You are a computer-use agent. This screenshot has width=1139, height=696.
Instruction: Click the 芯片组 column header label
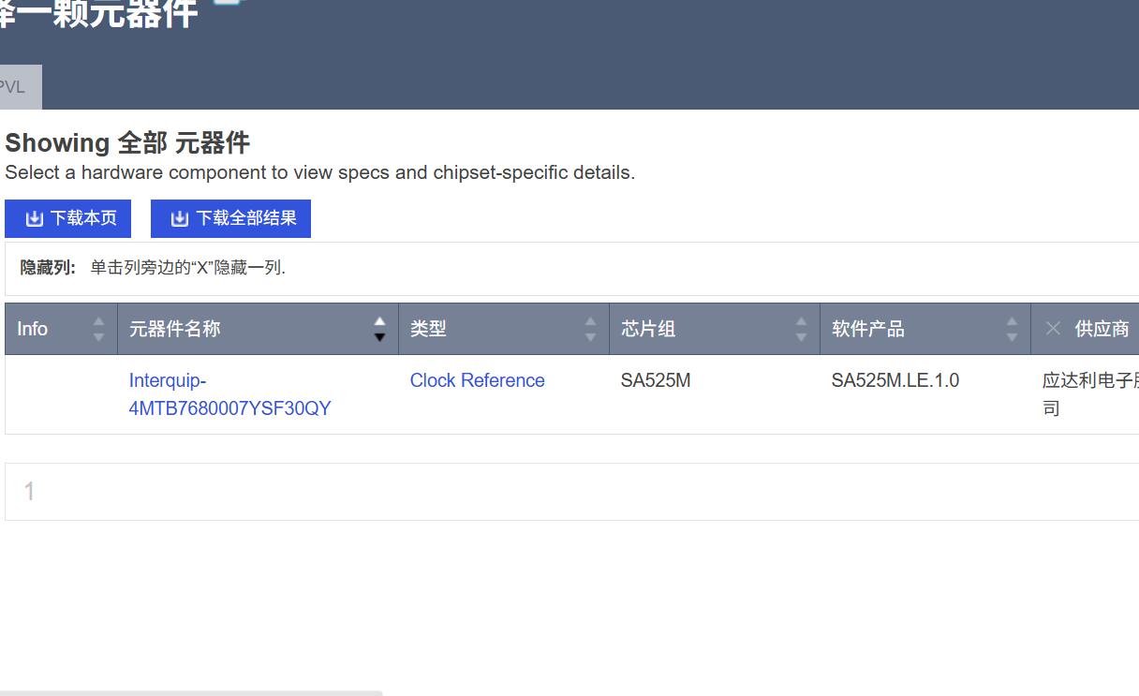pyautogui.click(x=647, y=329)
